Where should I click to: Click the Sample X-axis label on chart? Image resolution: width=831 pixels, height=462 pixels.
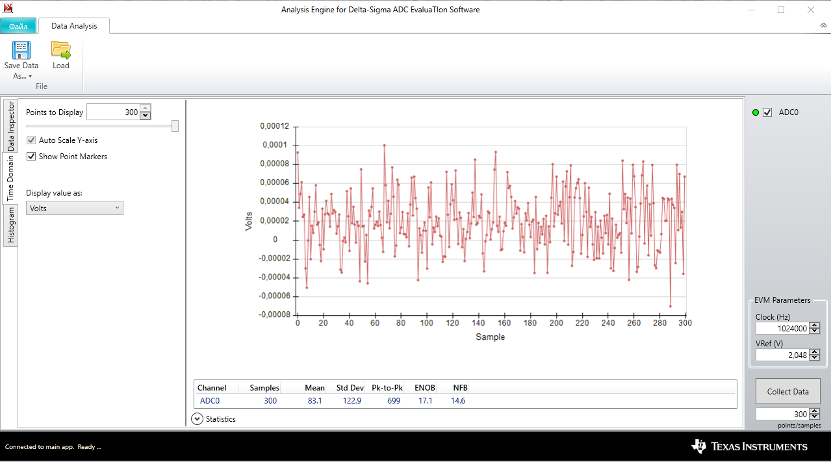pyautogui.click(x=490, y=337)
